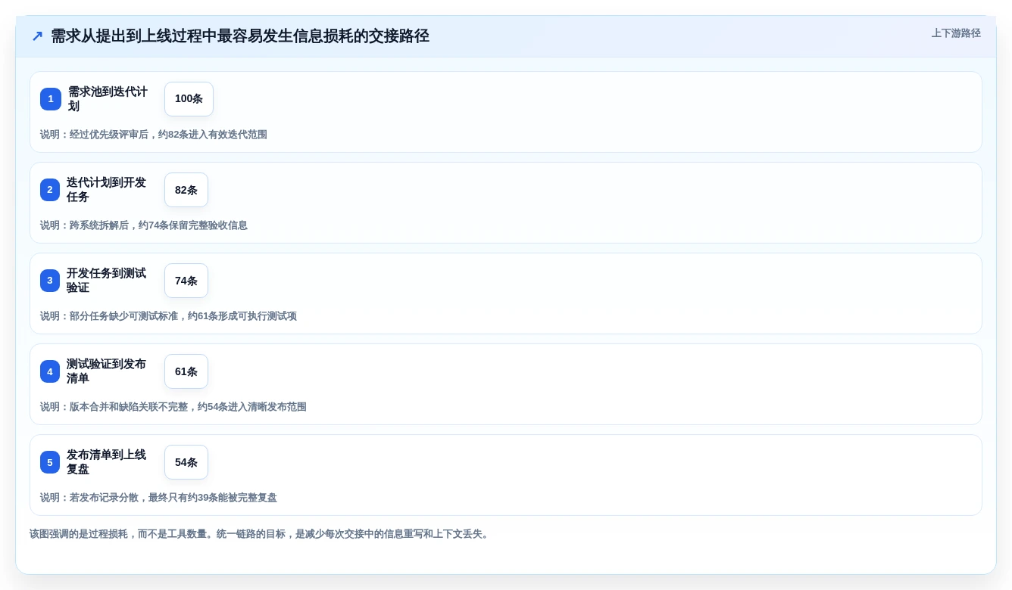Click the 需求池到迭代计划 step title

pos(108,99)
